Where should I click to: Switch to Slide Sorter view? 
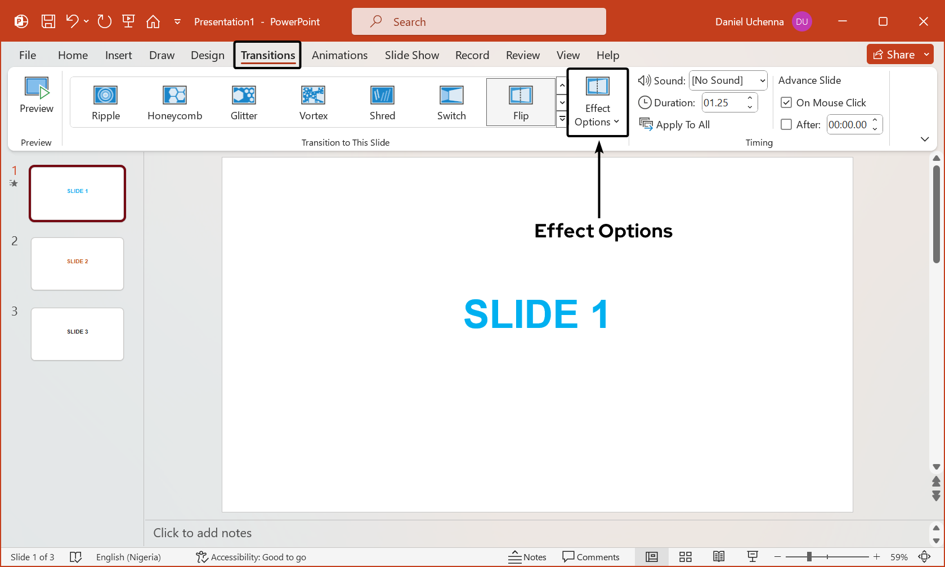(685, 557)
